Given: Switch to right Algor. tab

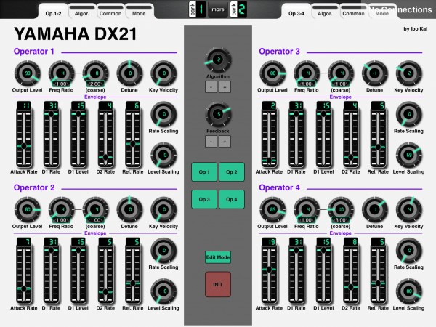Looking at the screenshot, I should coord(325,12).
